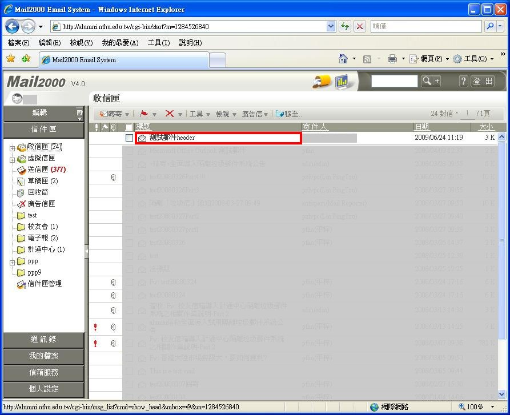Expand the ppp folder tree node
The width and height of the screenshot is (510, 415).
tap(12, 263)
